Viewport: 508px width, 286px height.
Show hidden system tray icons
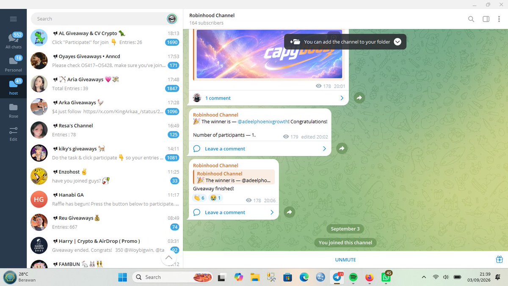pyautogui.click(x=424, y=277)
